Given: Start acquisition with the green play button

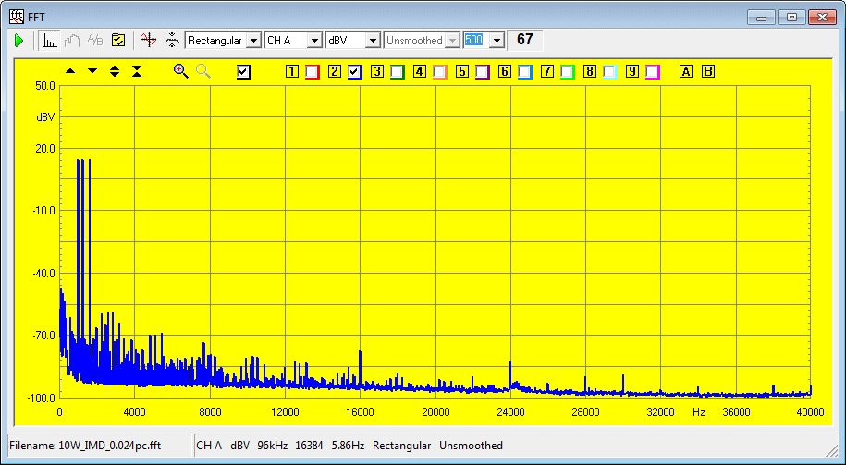Looking at the screenshot, I should [18, 41].
